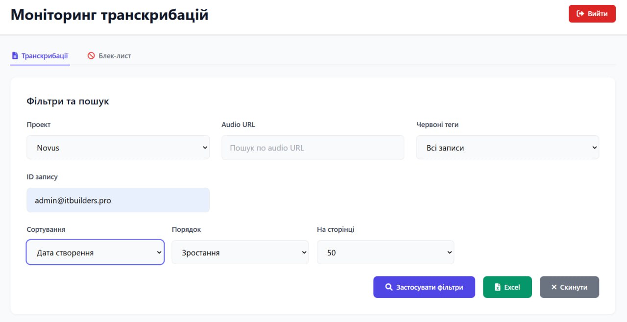
Task: Expand the Порядок dropdown showing Зростання
Action: (240, 252)
